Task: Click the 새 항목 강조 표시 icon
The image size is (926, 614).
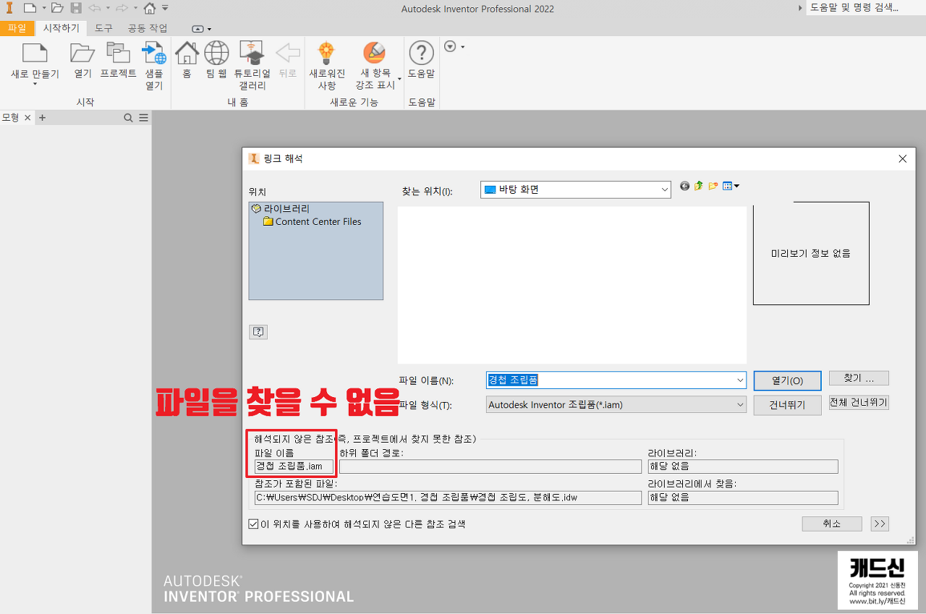Action: tap(374, 53)
